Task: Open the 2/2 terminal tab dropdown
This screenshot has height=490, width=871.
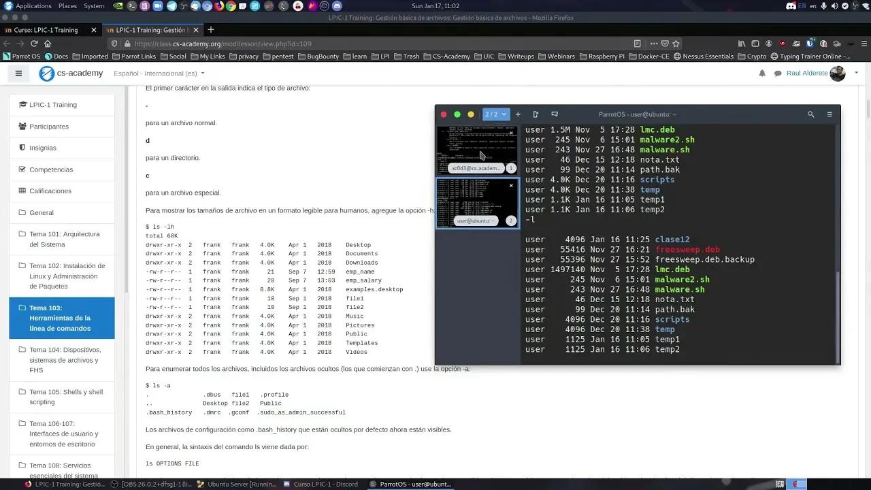Action: pyautogui.click(x=496, y=114)
